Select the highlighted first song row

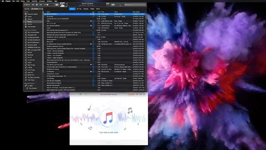coord(95,14)
